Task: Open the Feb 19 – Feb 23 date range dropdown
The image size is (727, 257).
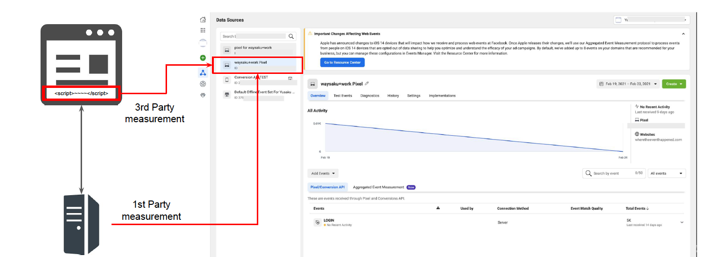Action: (628, 84)
